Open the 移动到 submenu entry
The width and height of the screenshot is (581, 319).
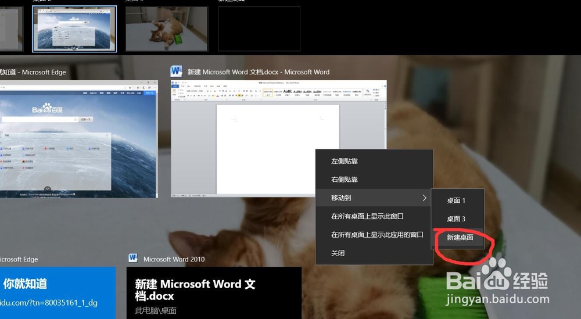coord(374,198)
